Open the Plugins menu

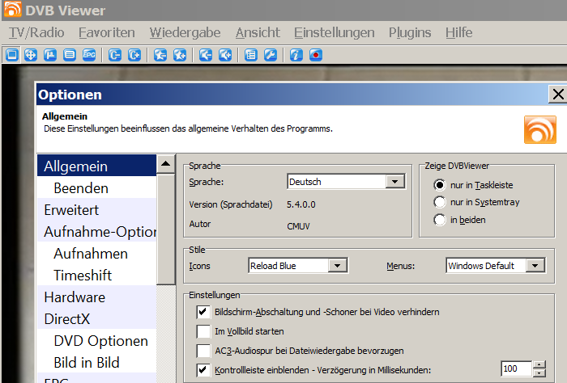(x=410, y=33)
